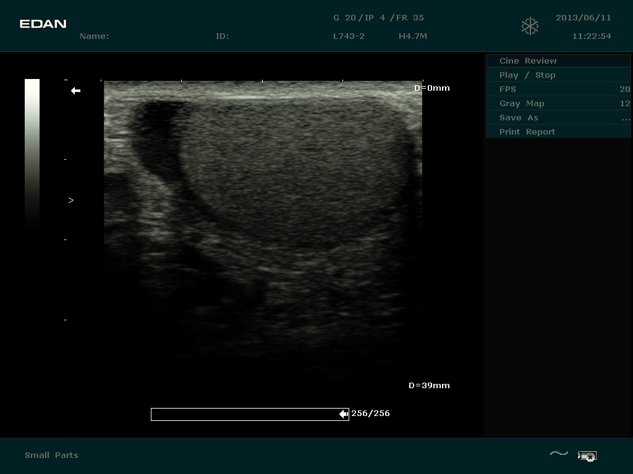The width and height of the screenshot is (633, 474).
Task: Click the snowflake freeze icon
Action: point(530,26)
